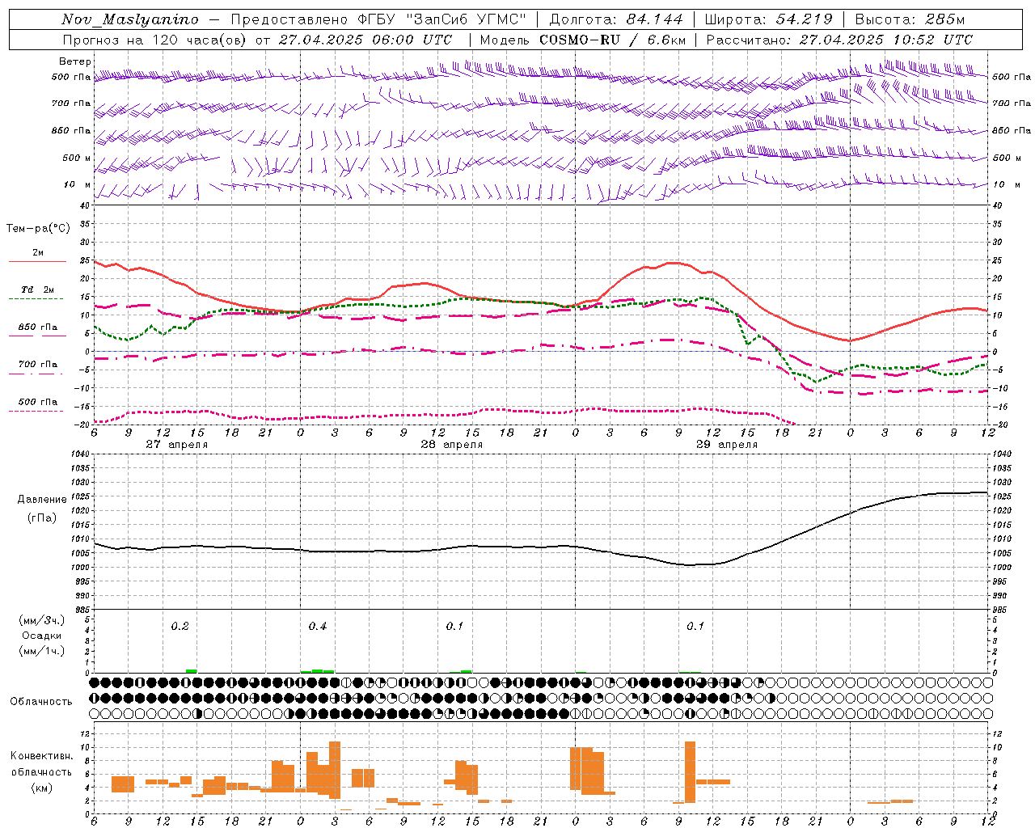The width and height of the screenshot is (1035, 828).
Task: Click the Долгота: 84.144 value
Action: [616, 19]
